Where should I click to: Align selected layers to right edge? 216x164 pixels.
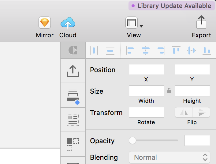tap(161, 50)
